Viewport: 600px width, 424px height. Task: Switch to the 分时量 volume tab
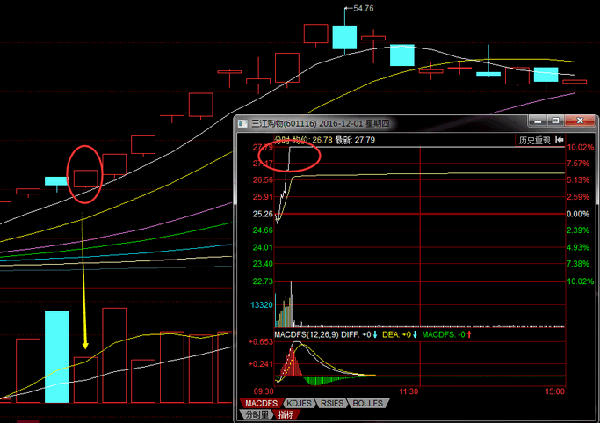coord(257,414)
